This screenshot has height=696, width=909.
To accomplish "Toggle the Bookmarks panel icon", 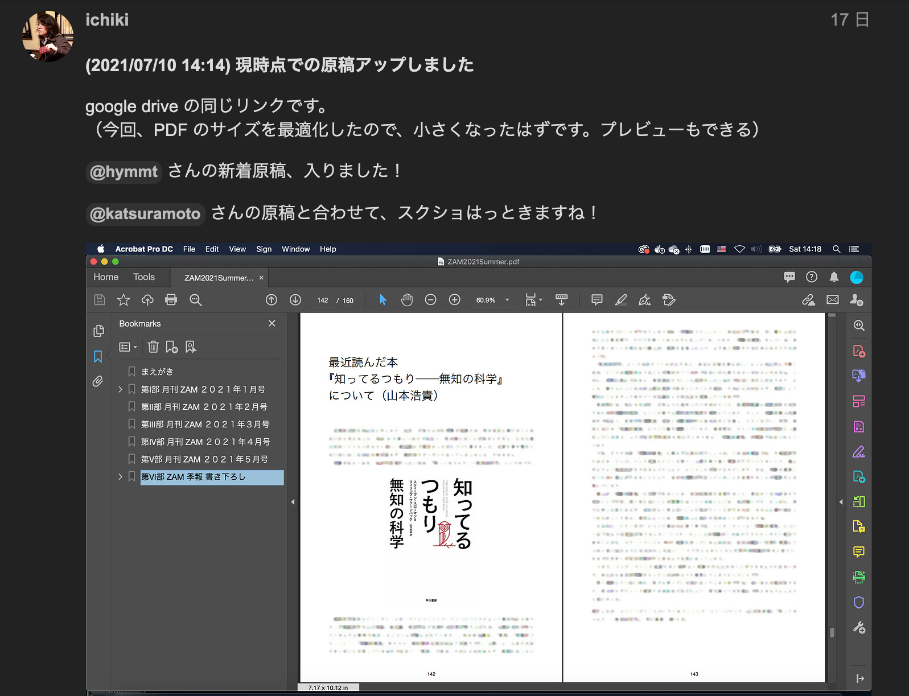I will (98, 357).
